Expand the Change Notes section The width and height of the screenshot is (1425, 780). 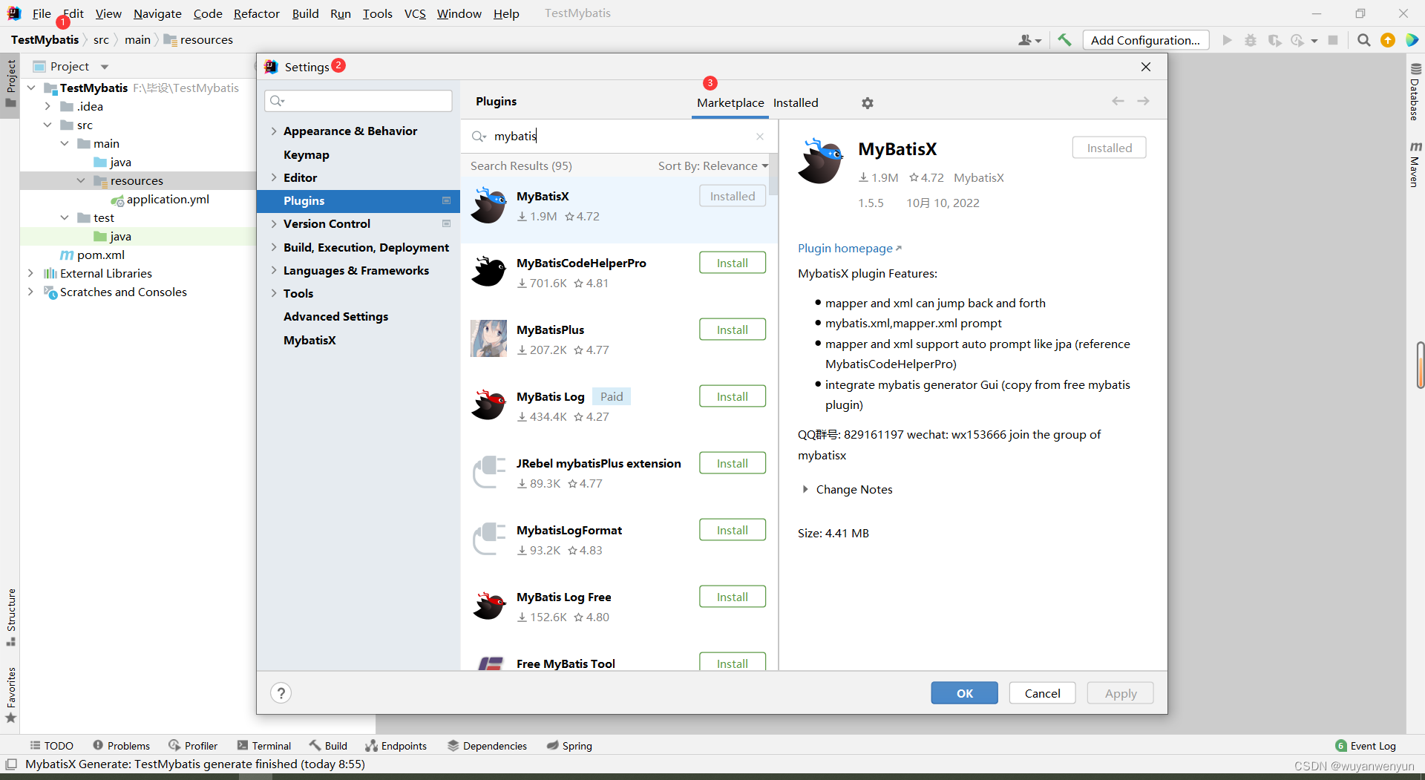tap(805, 489)
